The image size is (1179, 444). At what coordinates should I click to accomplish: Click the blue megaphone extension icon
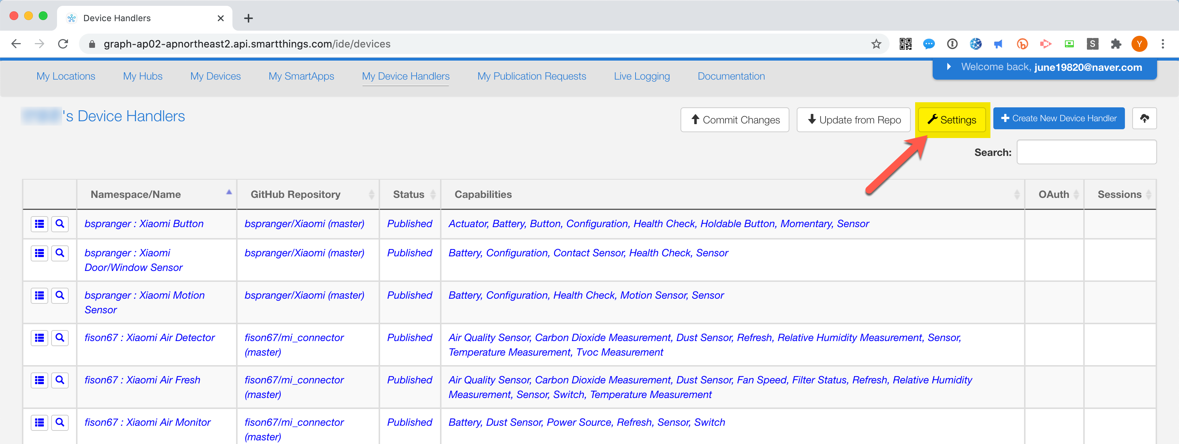pos(998,44)
